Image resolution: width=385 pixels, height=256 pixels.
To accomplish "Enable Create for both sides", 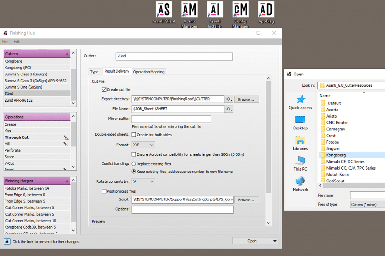I will pos(133,135).
